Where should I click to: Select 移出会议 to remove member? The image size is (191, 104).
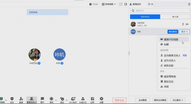(174, 82)
